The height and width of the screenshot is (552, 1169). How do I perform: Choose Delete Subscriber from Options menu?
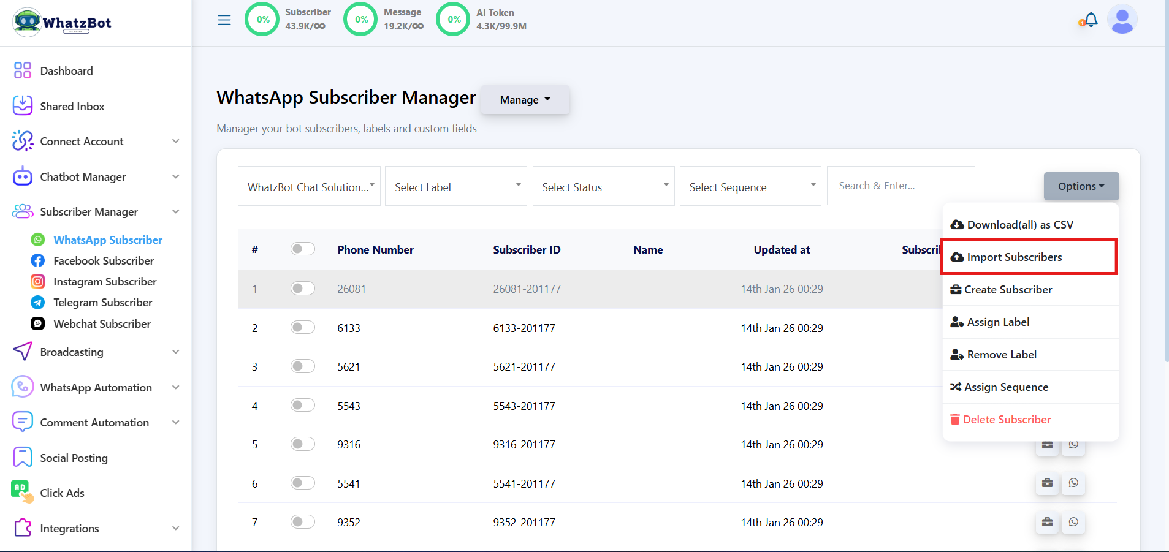1006,419
